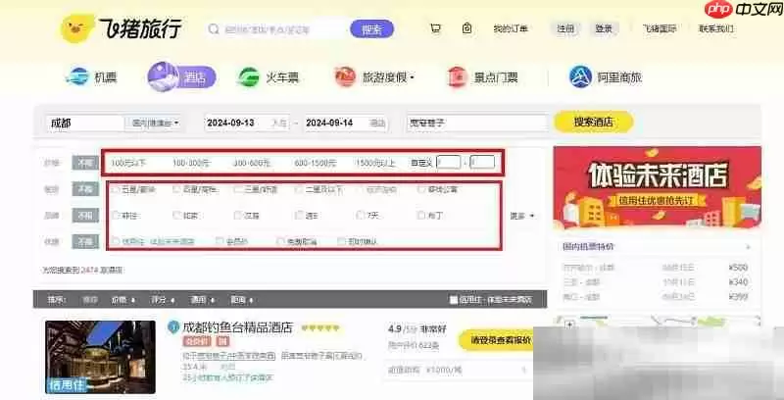Click the blue 阿里商旅 icon
The height and width of the screenshot is (400, 784).
(580, 77)
